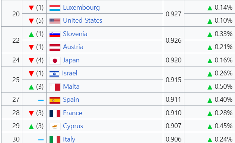This screenshot has width=235, height=143.
Task: Click the Malta flag icon
Action: tap(55, 87)
